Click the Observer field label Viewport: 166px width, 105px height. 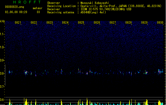(x=54, y=3)
